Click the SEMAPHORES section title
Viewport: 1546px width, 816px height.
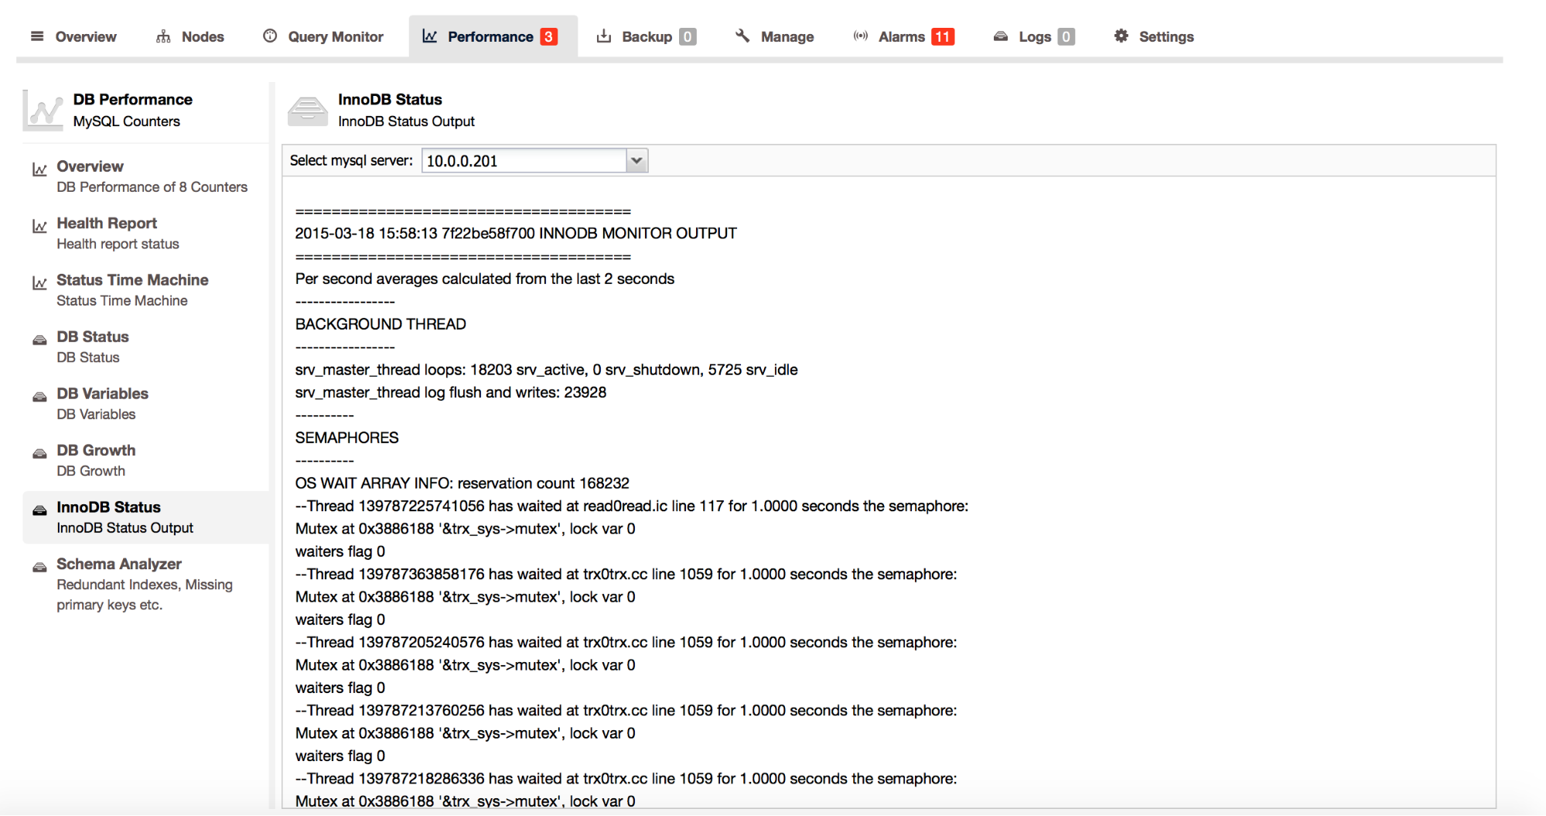click(346, 438)
